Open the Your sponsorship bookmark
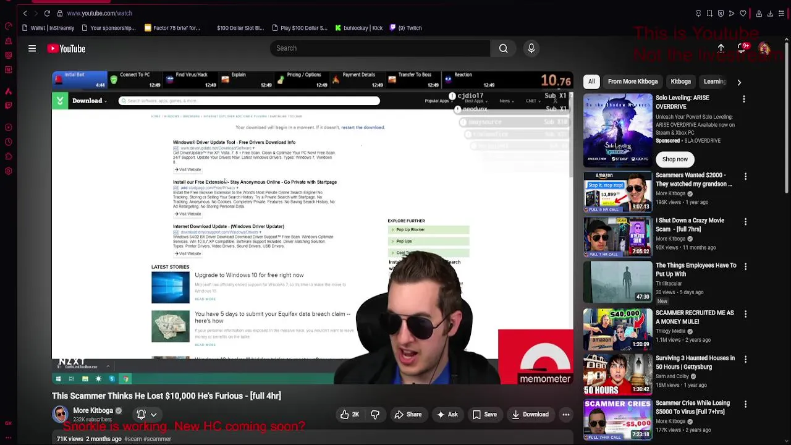791x445 pixels. point(109,28)
